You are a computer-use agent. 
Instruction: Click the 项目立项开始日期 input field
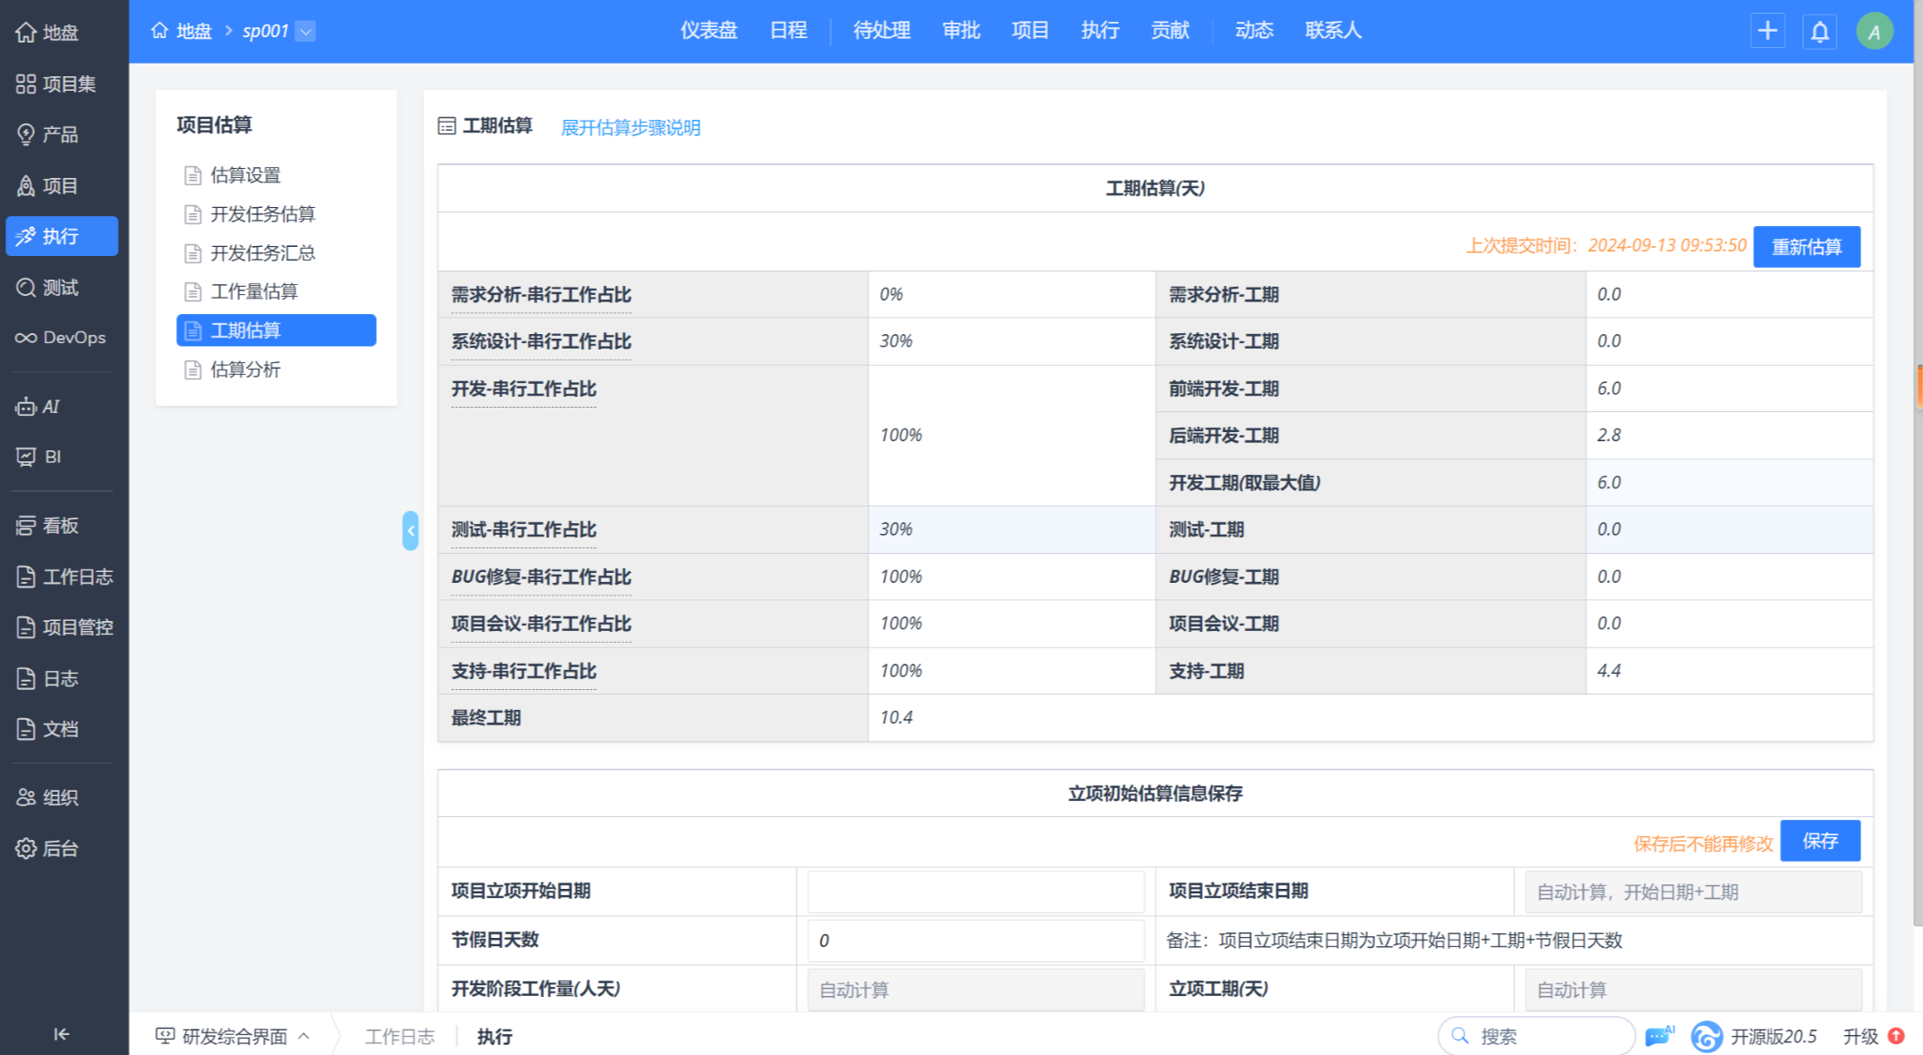pos(975,892)
